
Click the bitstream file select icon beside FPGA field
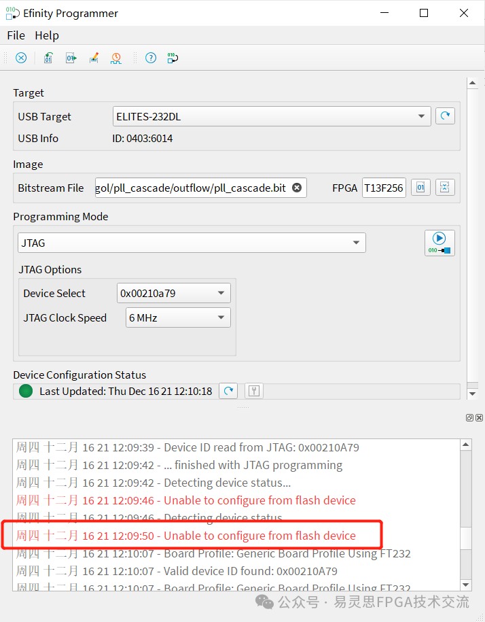tap(421, 188)
